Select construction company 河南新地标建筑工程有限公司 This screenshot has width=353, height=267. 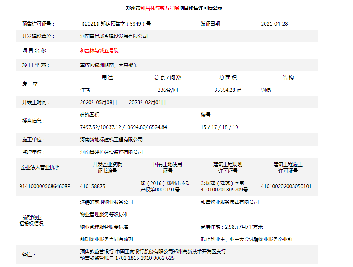tap(111, 140)
